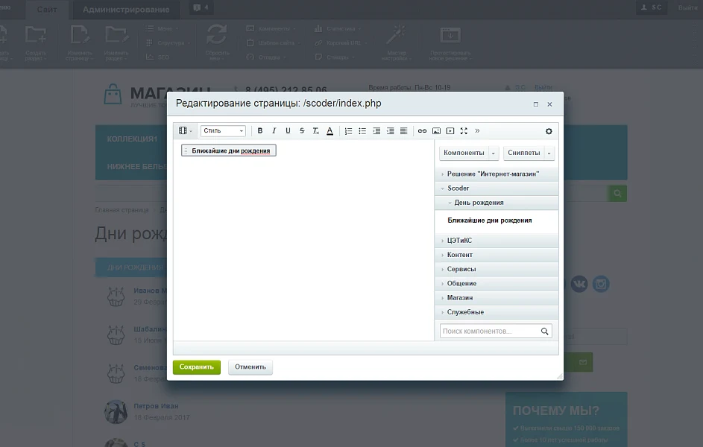
Task: Apply italic formatting
Action: pos(274,131)
